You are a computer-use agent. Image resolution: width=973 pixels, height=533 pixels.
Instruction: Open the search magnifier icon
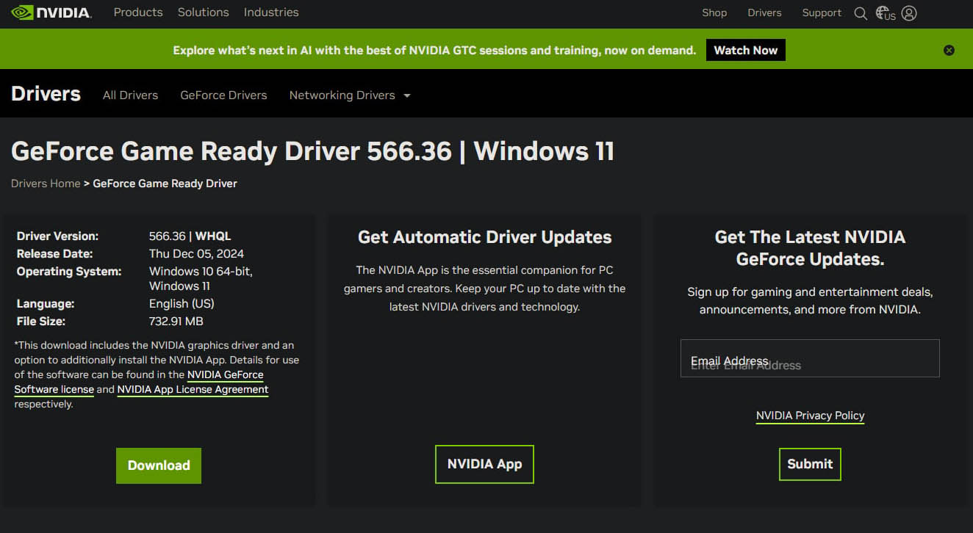861,13
